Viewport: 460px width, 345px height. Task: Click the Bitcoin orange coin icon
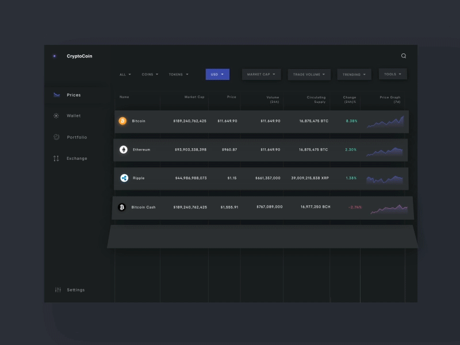[x=122, y=121]
